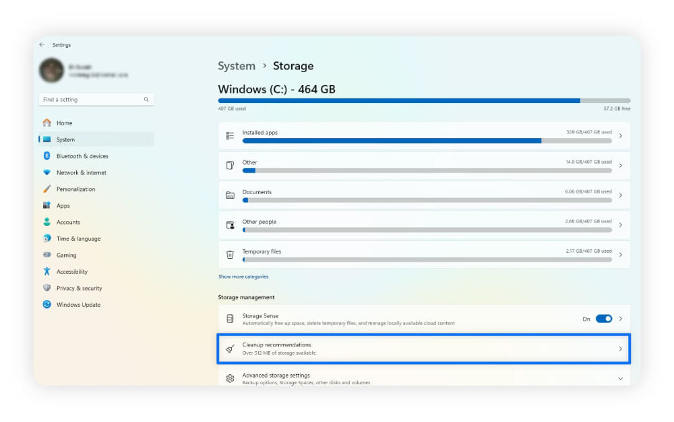
Task: Open Other people chevron
Action: pyautogui.click(x=620, y=224)
